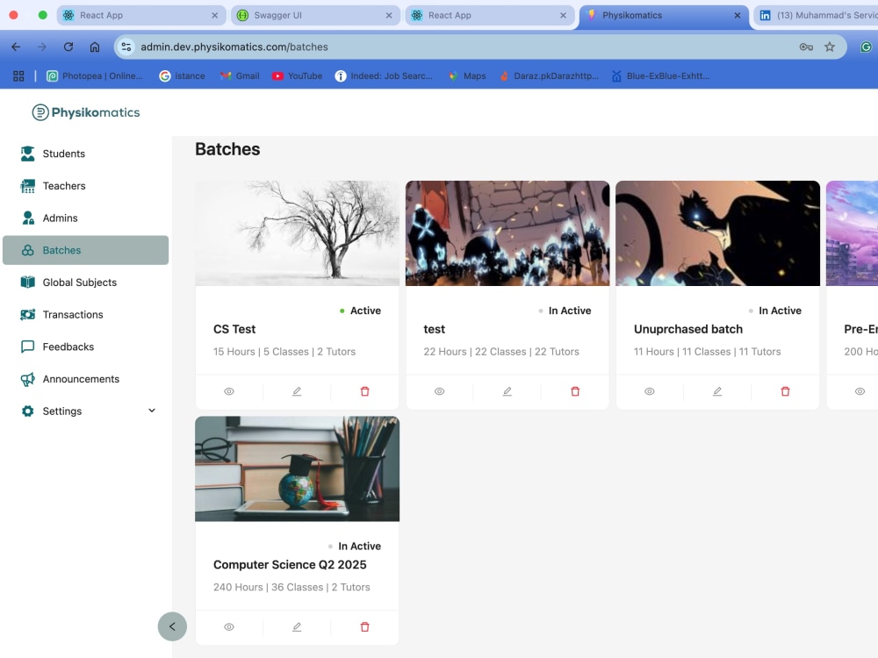Open the CS Test tree thumbnail

click(298, 233)
